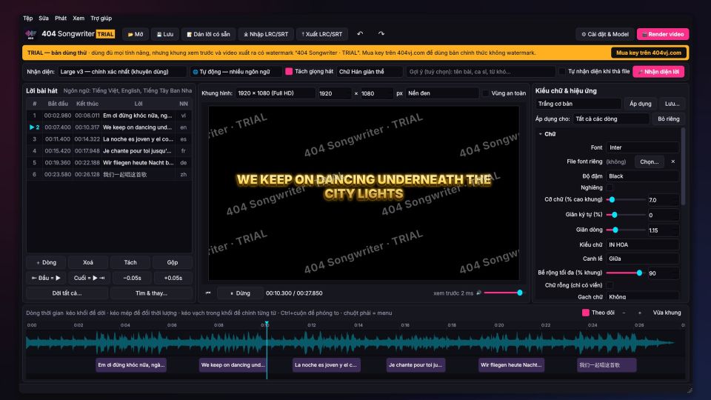Viewport: 711px width, 400px height.
Task: Click Mua key trên 404vj.com button
Action: click(x=649, y=53)
